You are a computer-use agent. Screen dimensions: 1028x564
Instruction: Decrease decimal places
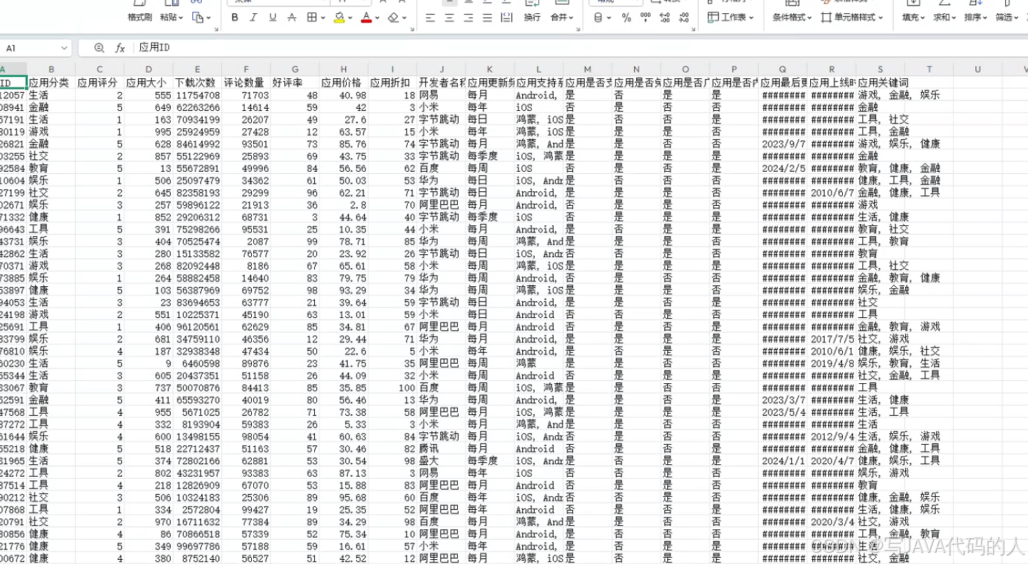click(684, 17)
